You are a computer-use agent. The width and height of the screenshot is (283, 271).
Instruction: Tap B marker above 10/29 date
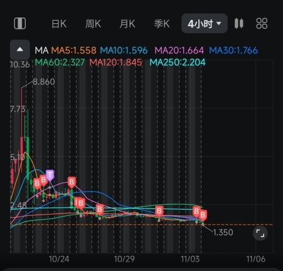click(x=100, y=210)
